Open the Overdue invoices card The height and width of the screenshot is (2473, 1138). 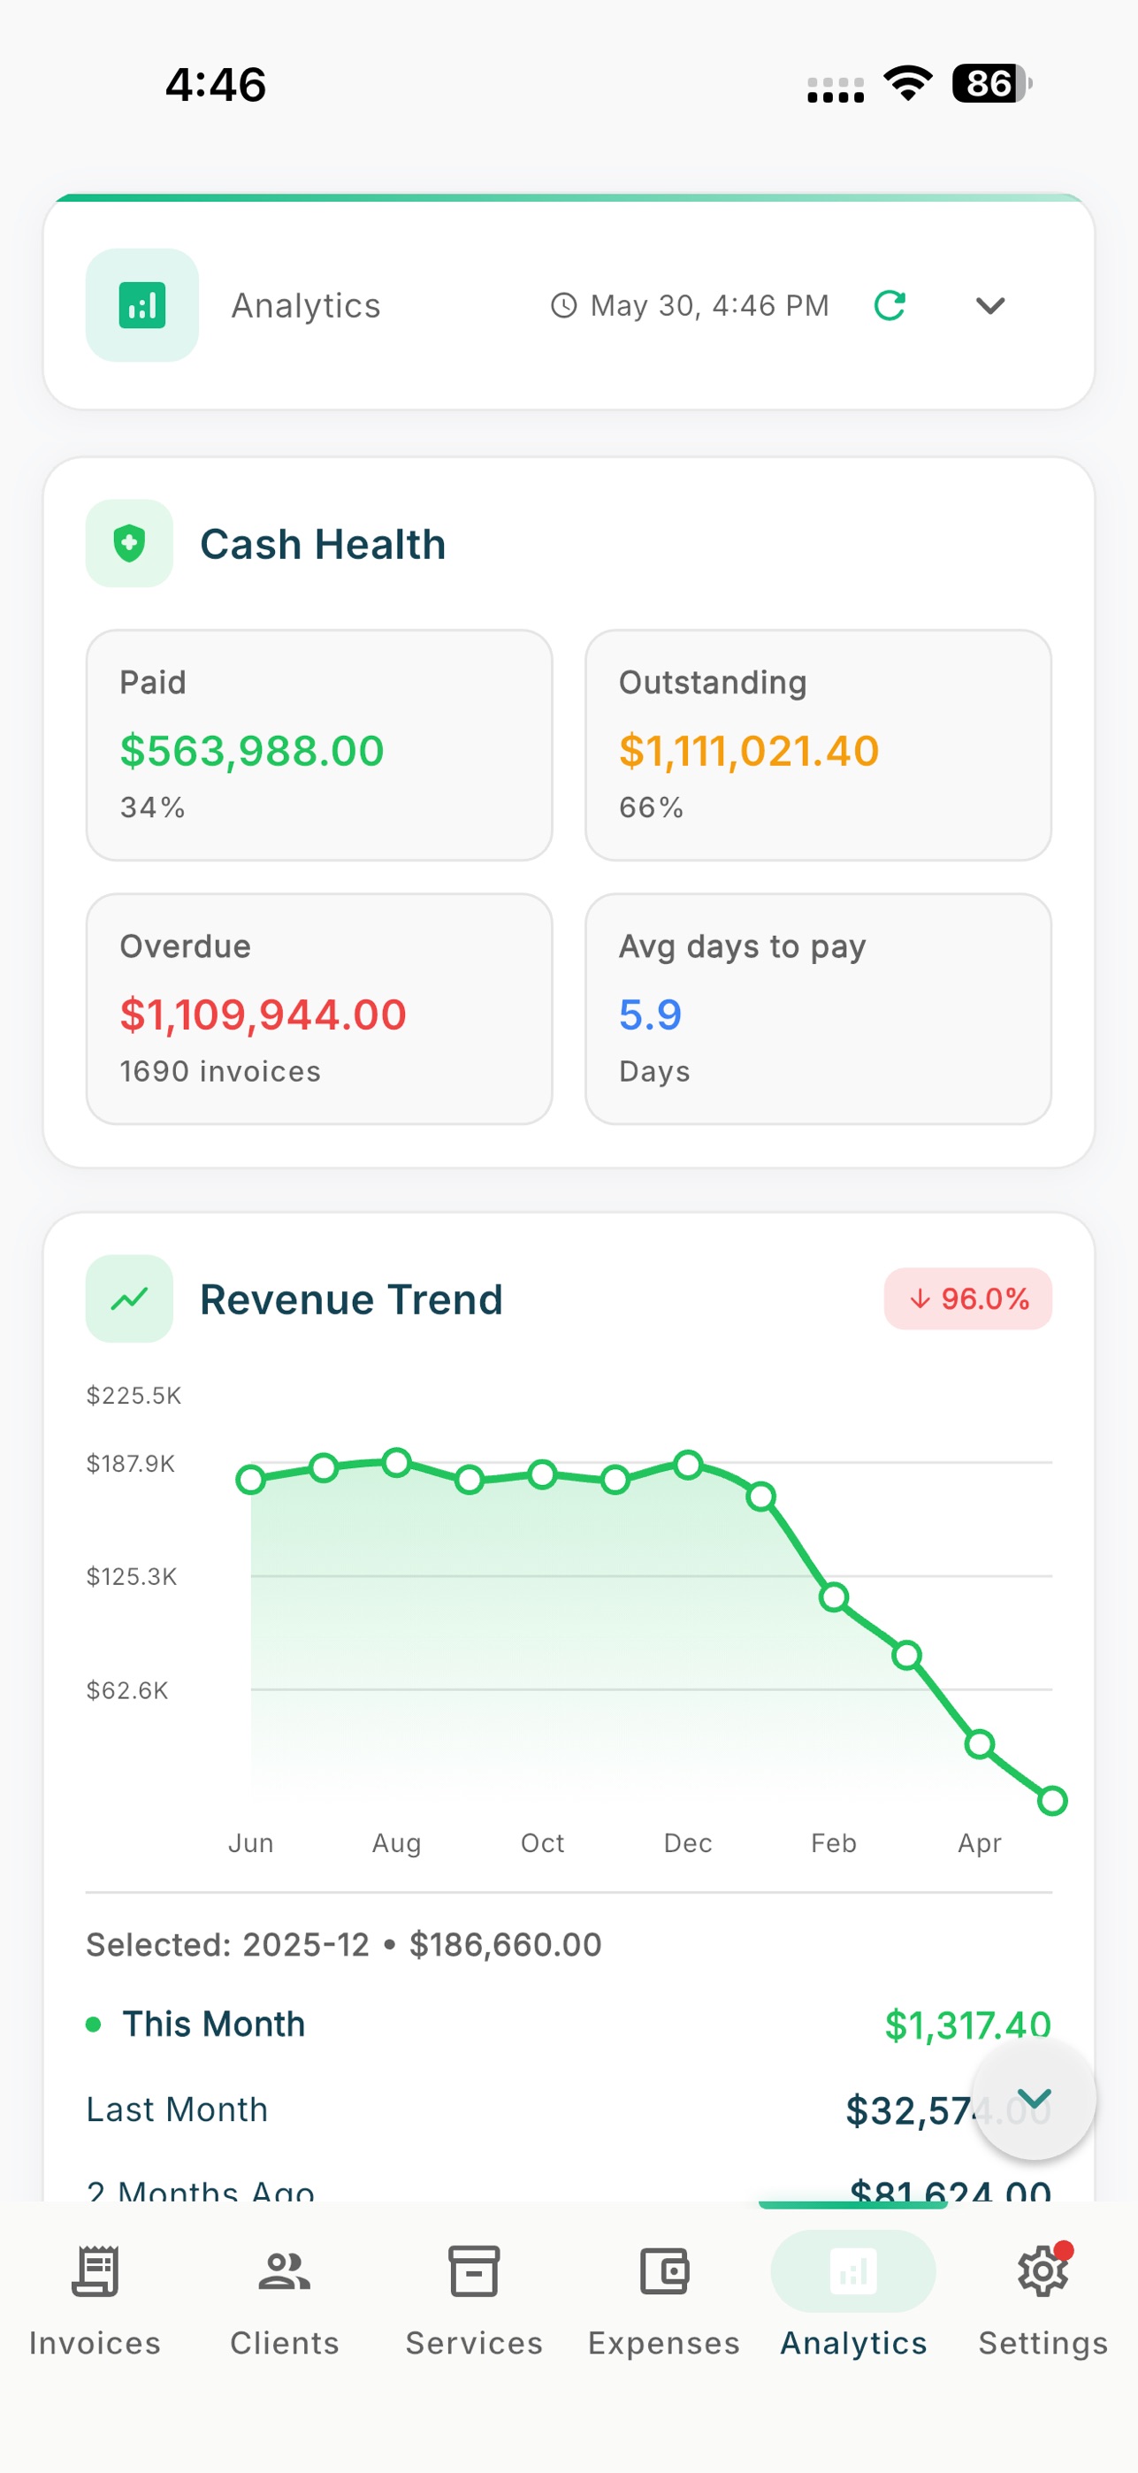[x=319, y=1009]
